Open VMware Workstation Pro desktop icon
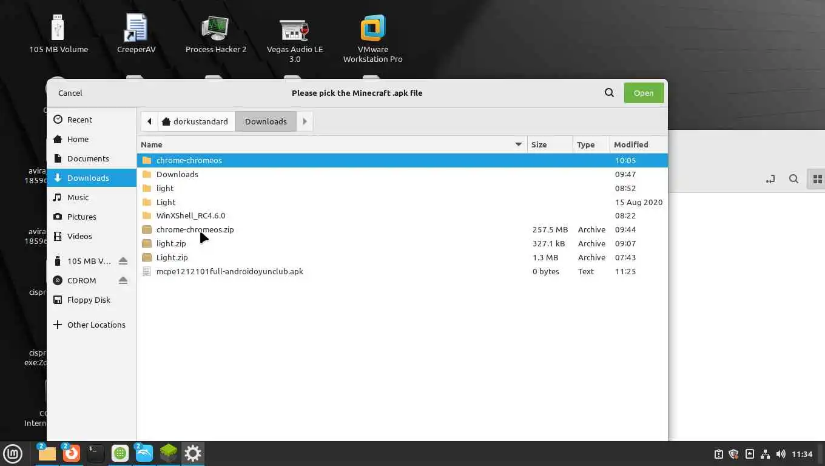825x466 pixels. pyautogui.click(x=372, y=39)
